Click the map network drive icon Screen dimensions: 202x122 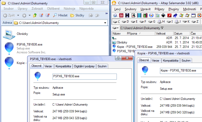41,15
